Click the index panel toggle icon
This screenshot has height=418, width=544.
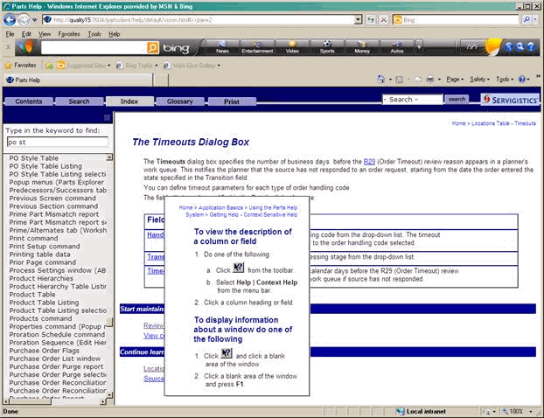pyautogui.click(x=108, y=117)
